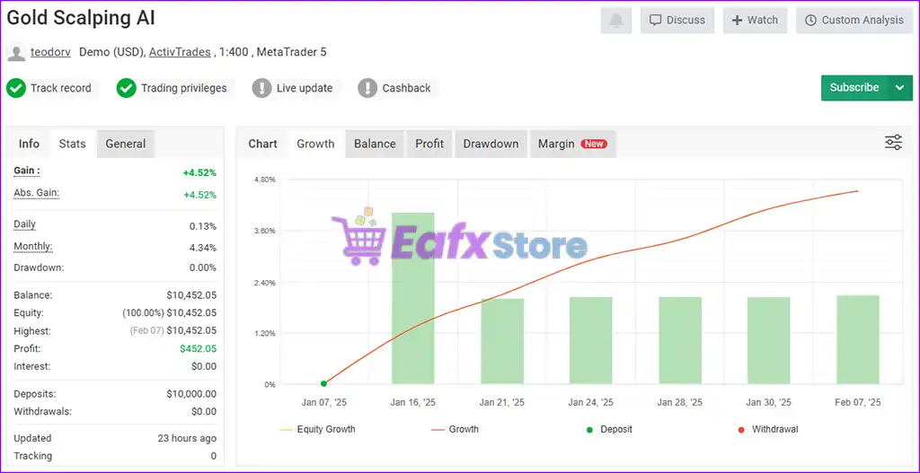Click the notification bell icon
This screenshot has width=920, height=473.
615,21
